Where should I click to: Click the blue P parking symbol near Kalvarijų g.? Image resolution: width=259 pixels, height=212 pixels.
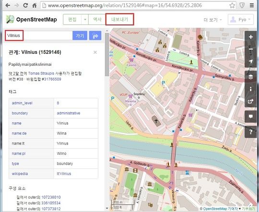point(164,82)
